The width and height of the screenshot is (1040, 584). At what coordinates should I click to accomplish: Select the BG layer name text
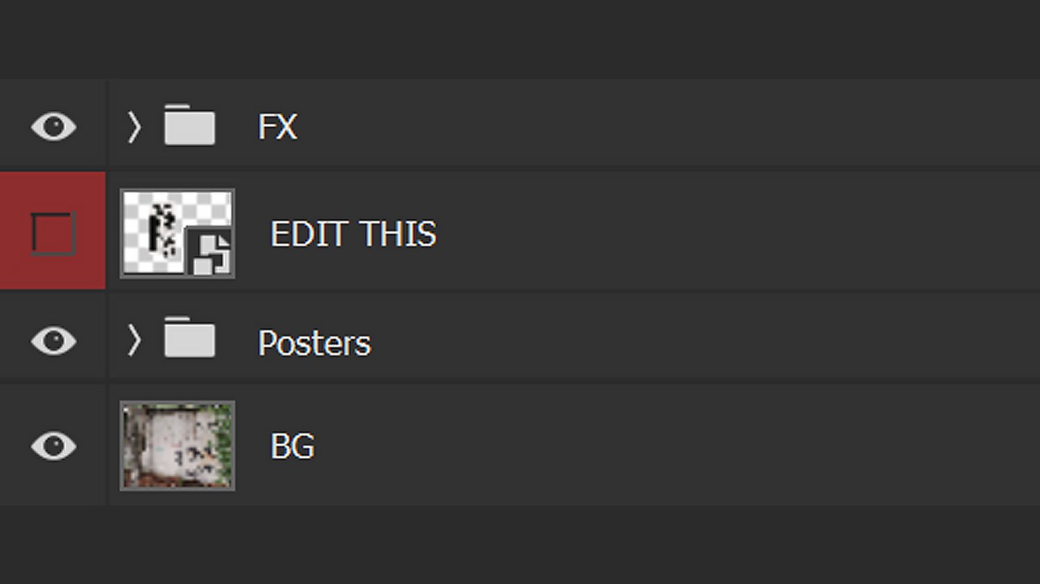[x=292, y=446]
